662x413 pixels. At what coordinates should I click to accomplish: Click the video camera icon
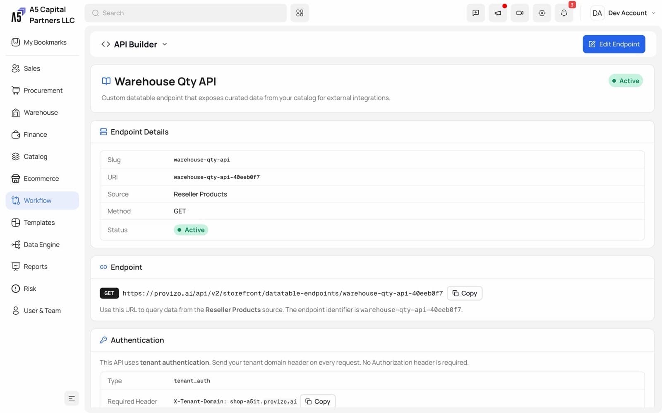520,13
